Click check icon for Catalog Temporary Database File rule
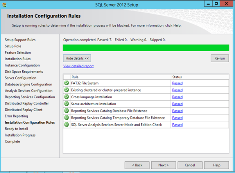 (66, 118)
